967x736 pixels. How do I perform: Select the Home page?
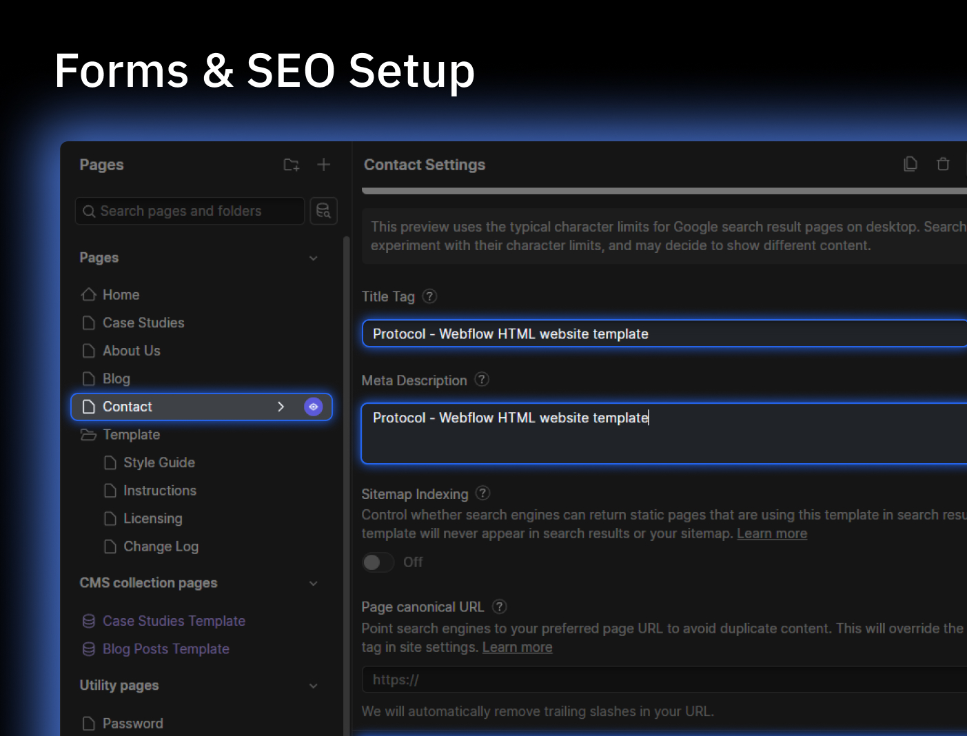[121, 294]
